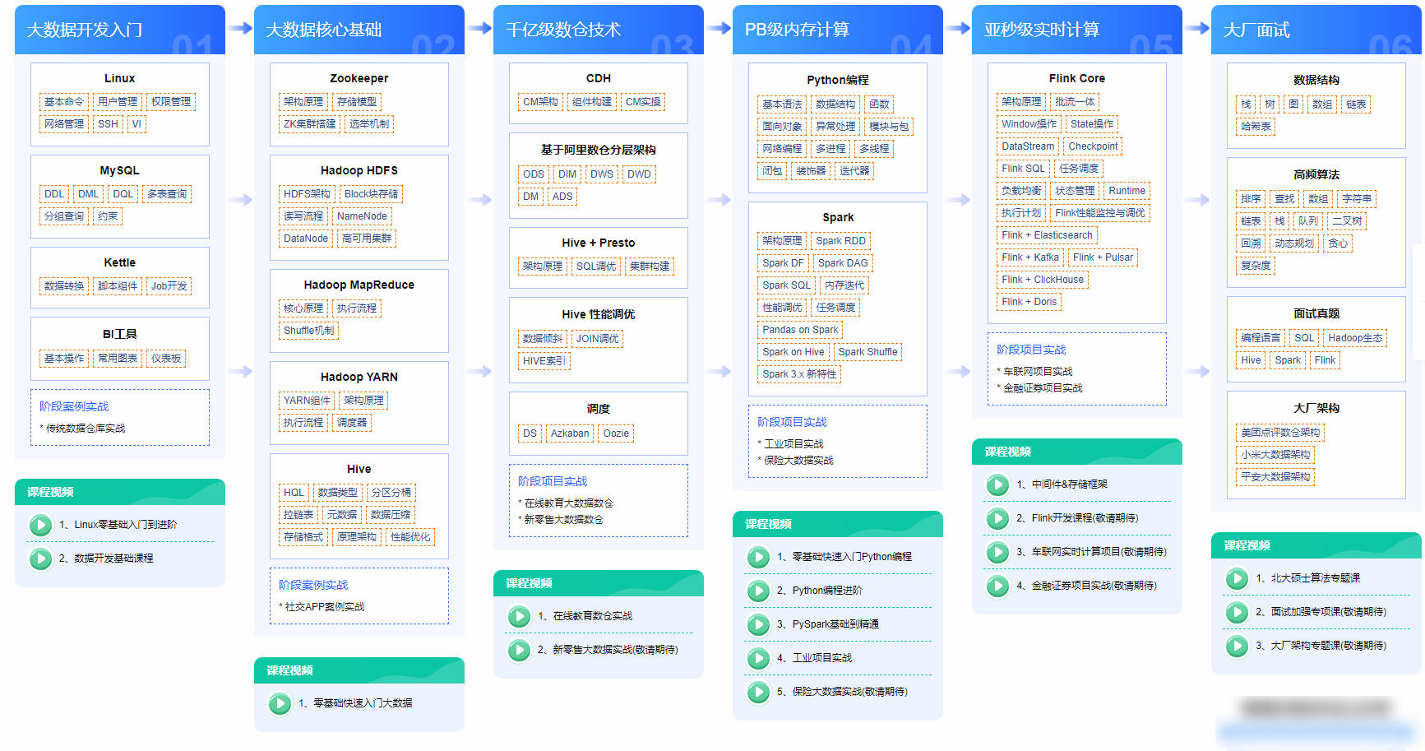Screen dimensions: 1425x751
Task: Click the HQL tag under Hive
Action: point(294,493)
